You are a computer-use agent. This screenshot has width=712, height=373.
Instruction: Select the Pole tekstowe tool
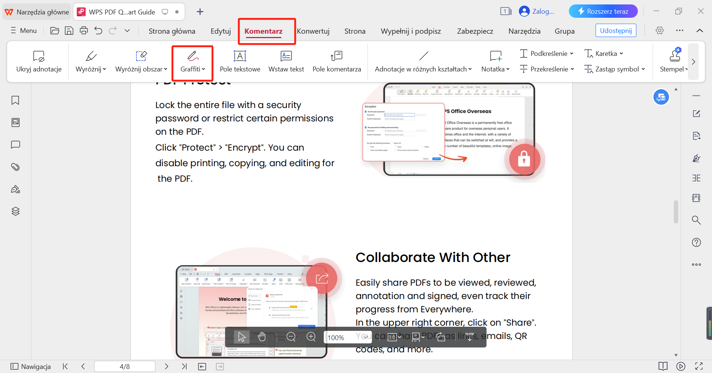[x=240, y=61]
